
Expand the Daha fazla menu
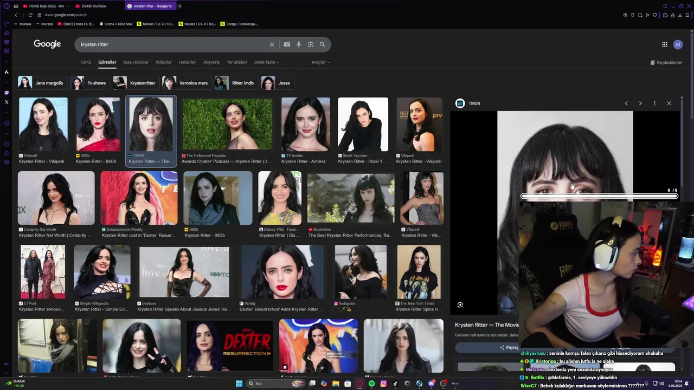266,62
